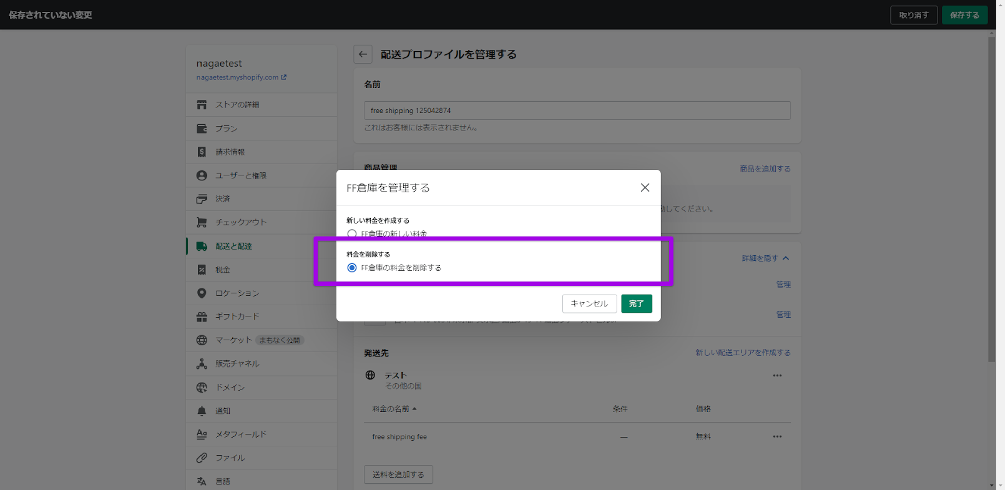Click 商品を追加する link
Viewport: 1005px width, 490px height.
765,169
